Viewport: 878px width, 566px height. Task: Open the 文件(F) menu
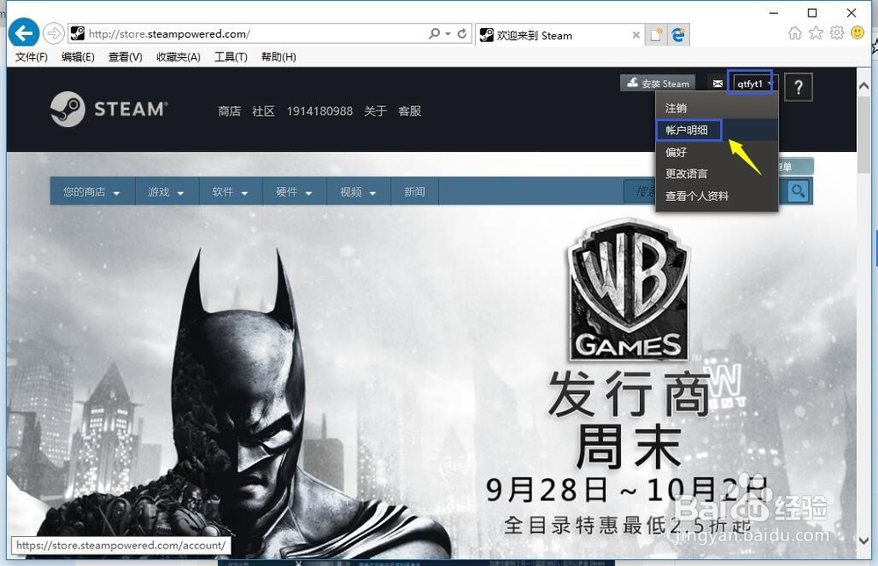click(32, 56)
